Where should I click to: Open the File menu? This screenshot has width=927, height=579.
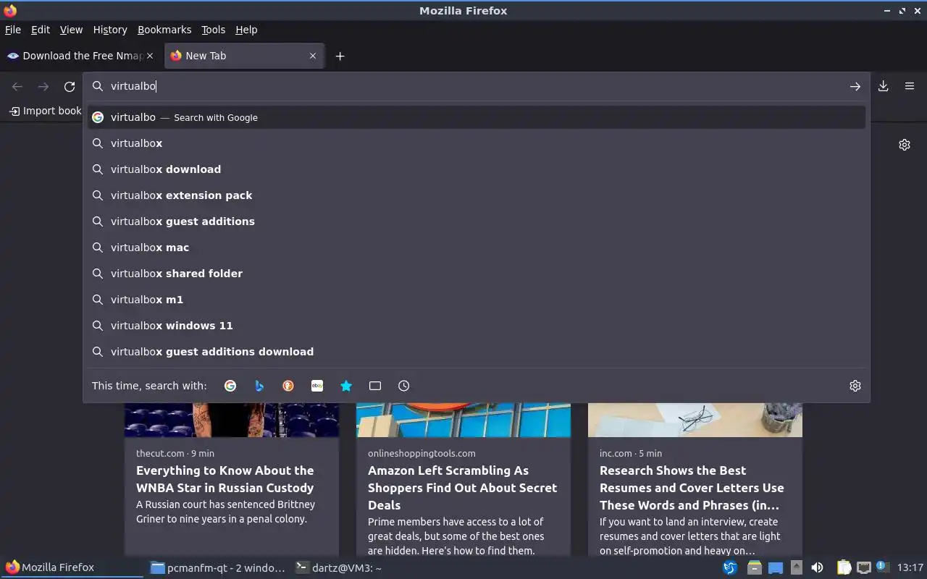(x=13, y=30)
